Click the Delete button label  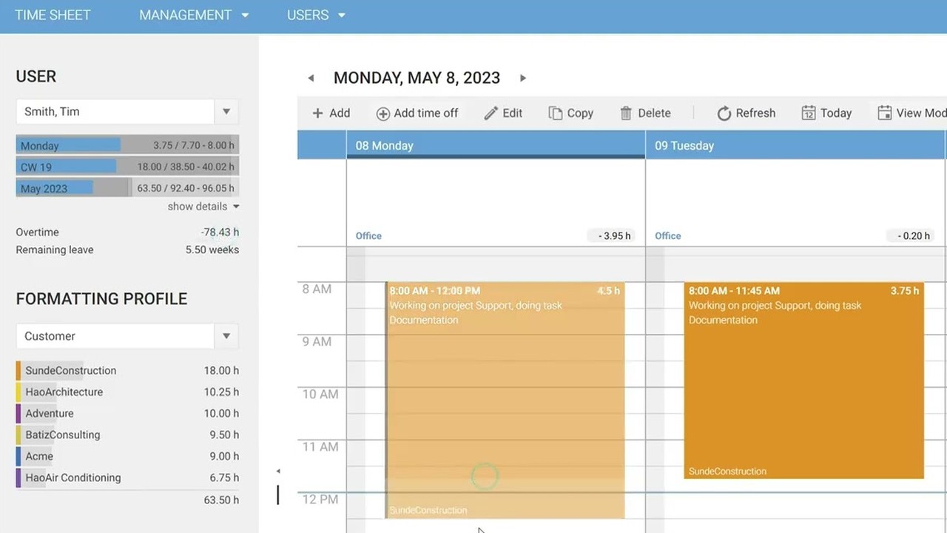click(654, 113)
